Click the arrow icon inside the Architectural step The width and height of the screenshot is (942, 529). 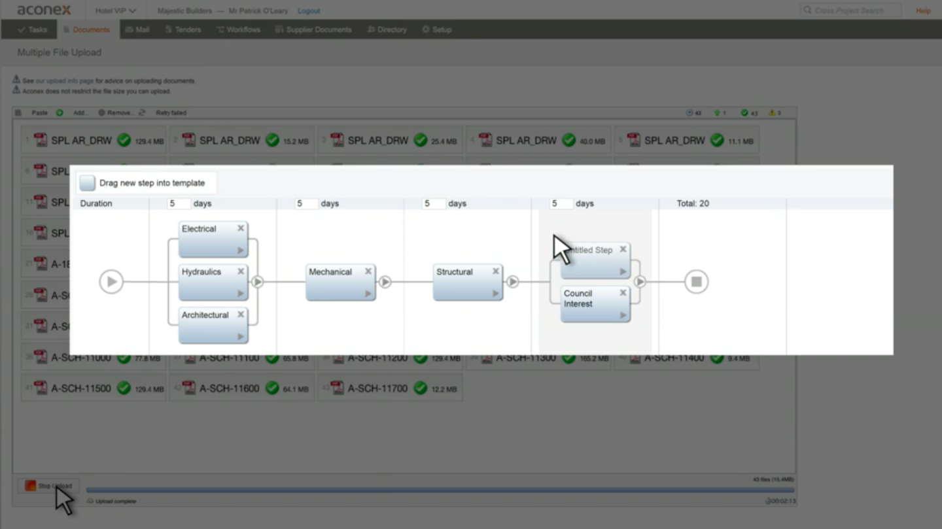(241, 337)
